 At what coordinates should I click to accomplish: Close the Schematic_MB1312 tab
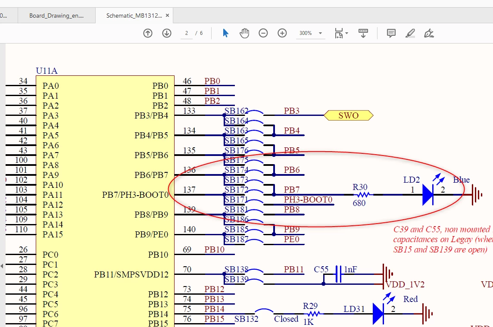[x=167, y=15]
